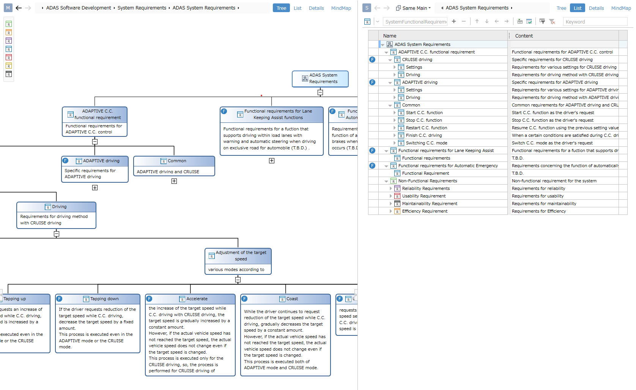This screenshot has height=390, width=636.
Task: Collapse children under the Driving diagram node
Action: pos(57,234)
